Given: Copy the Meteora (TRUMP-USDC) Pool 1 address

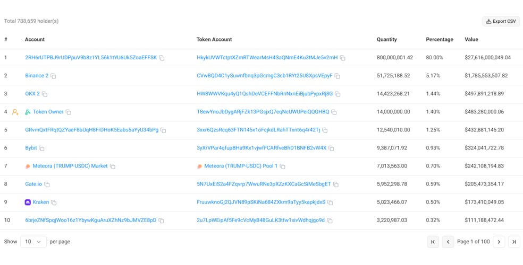Looking at the screenshot, I should point(283,166).
